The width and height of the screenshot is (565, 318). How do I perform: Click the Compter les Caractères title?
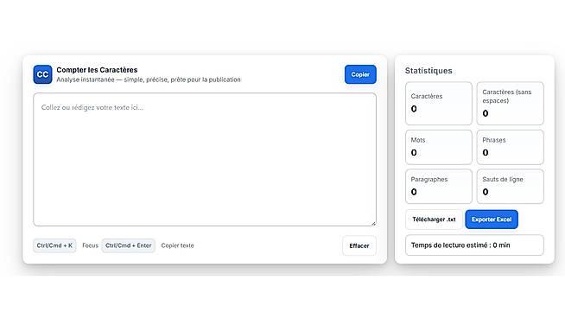click(97, 70)
